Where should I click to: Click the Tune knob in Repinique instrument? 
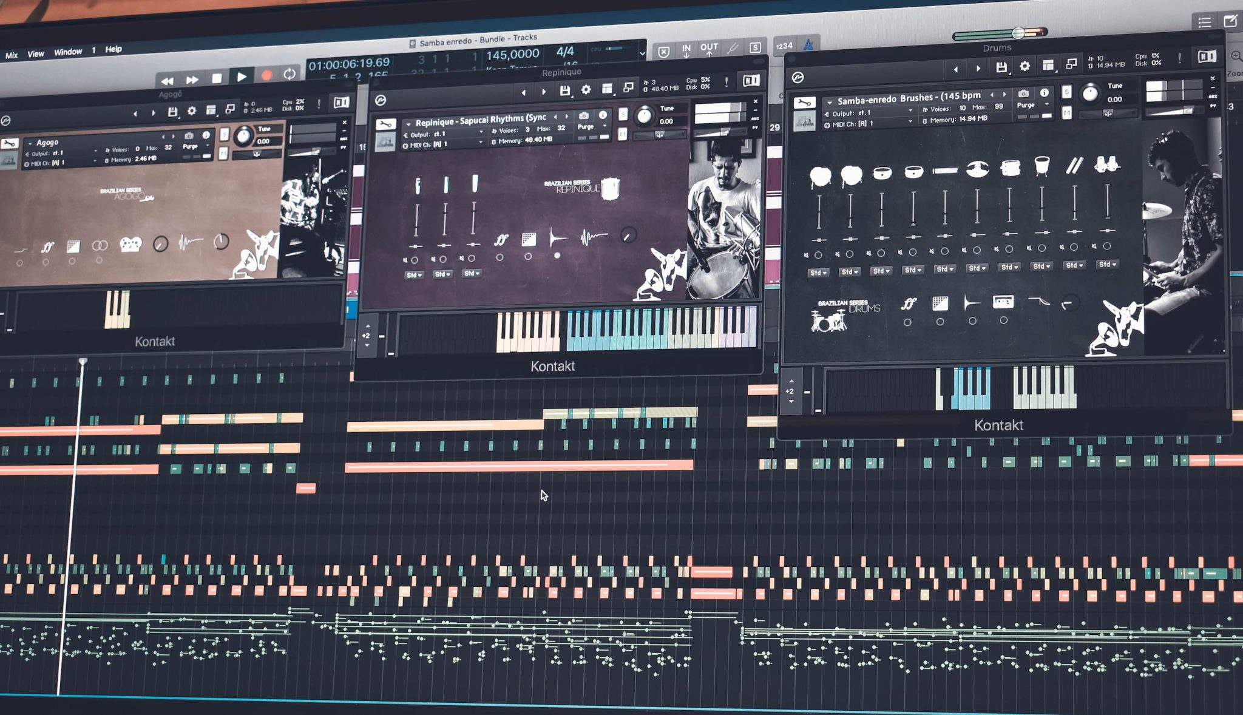(x=644, y=115)
